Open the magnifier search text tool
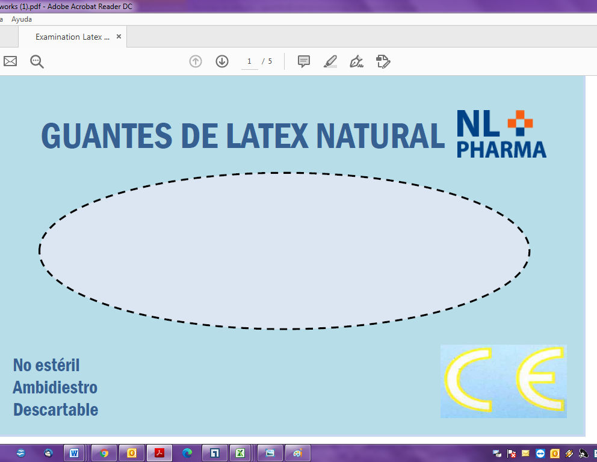597x462 pixels. click(37, 61)
